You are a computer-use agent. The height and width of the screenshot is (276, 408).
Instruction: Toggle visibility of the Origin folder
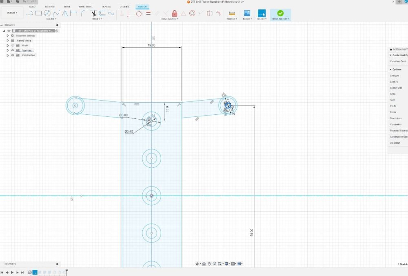coord(13,46)
